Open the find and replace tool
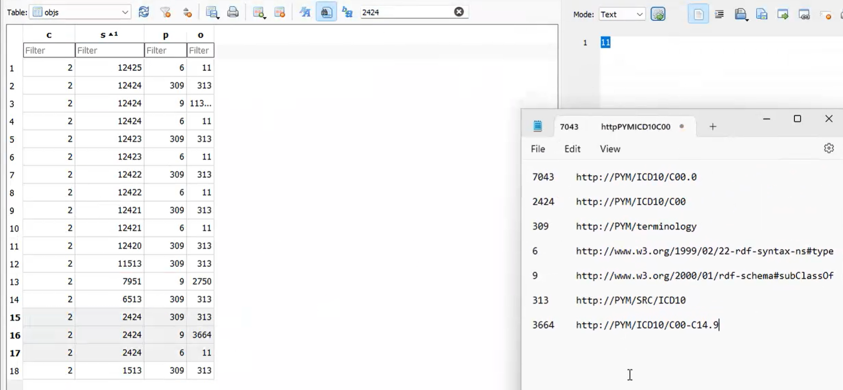The image size is (843, 390). coord(348,12)
